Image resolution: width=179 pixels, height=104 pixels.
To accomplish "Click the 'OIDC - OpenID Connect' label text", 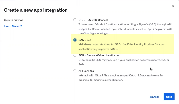I will 93,20.
